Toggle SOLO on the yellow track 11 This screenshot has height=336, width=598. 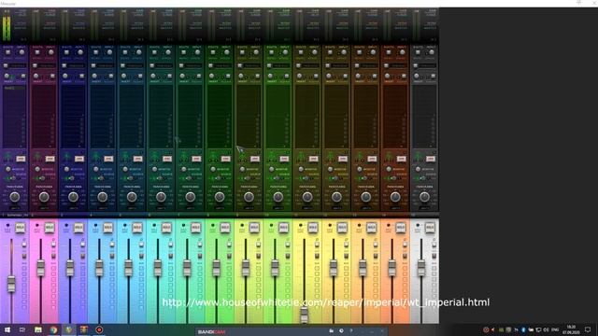[x=313, y=228]
